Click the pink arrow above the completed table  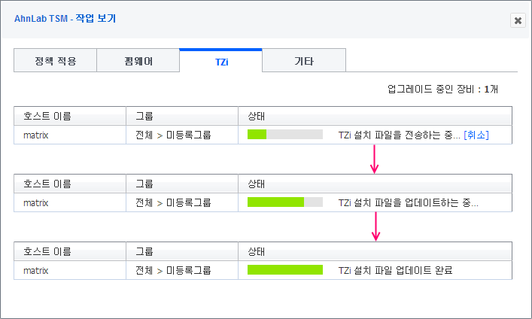coord(375,227)
